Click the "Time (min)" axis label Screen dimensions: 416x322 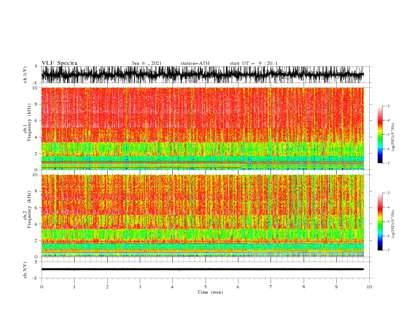pos(210,292)
